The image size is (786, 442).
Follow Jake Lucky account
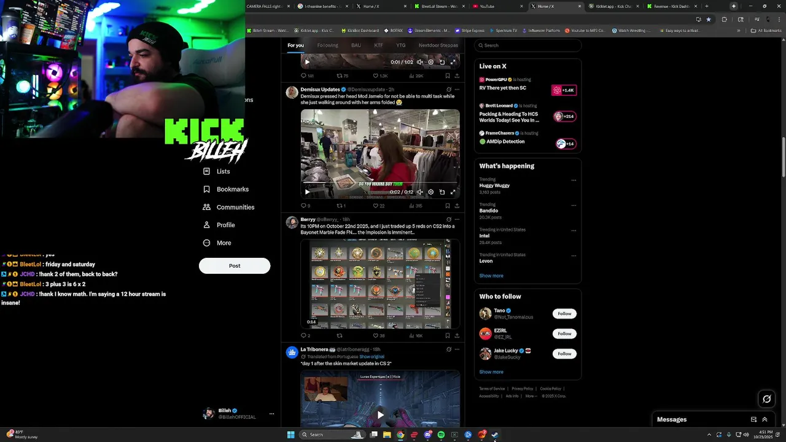pos(564,354)
